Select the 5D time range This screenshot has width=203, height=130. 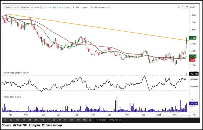pyautogui.click(x=11, y=120)
